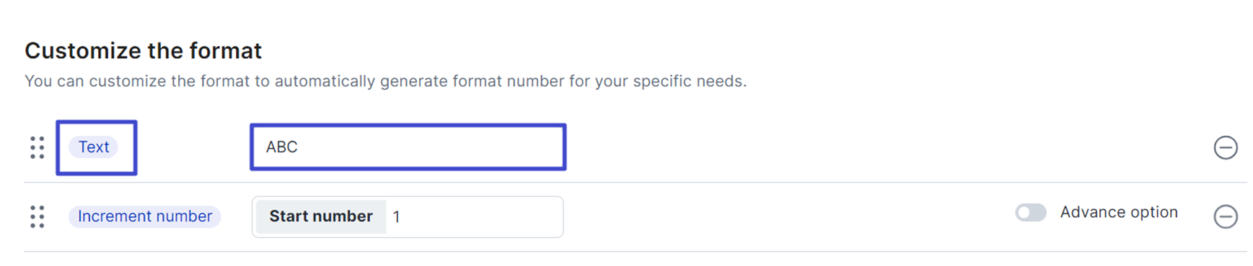Remove the Increment number row with minus icon
The image size is (1253, 266).
[1225, 216]
